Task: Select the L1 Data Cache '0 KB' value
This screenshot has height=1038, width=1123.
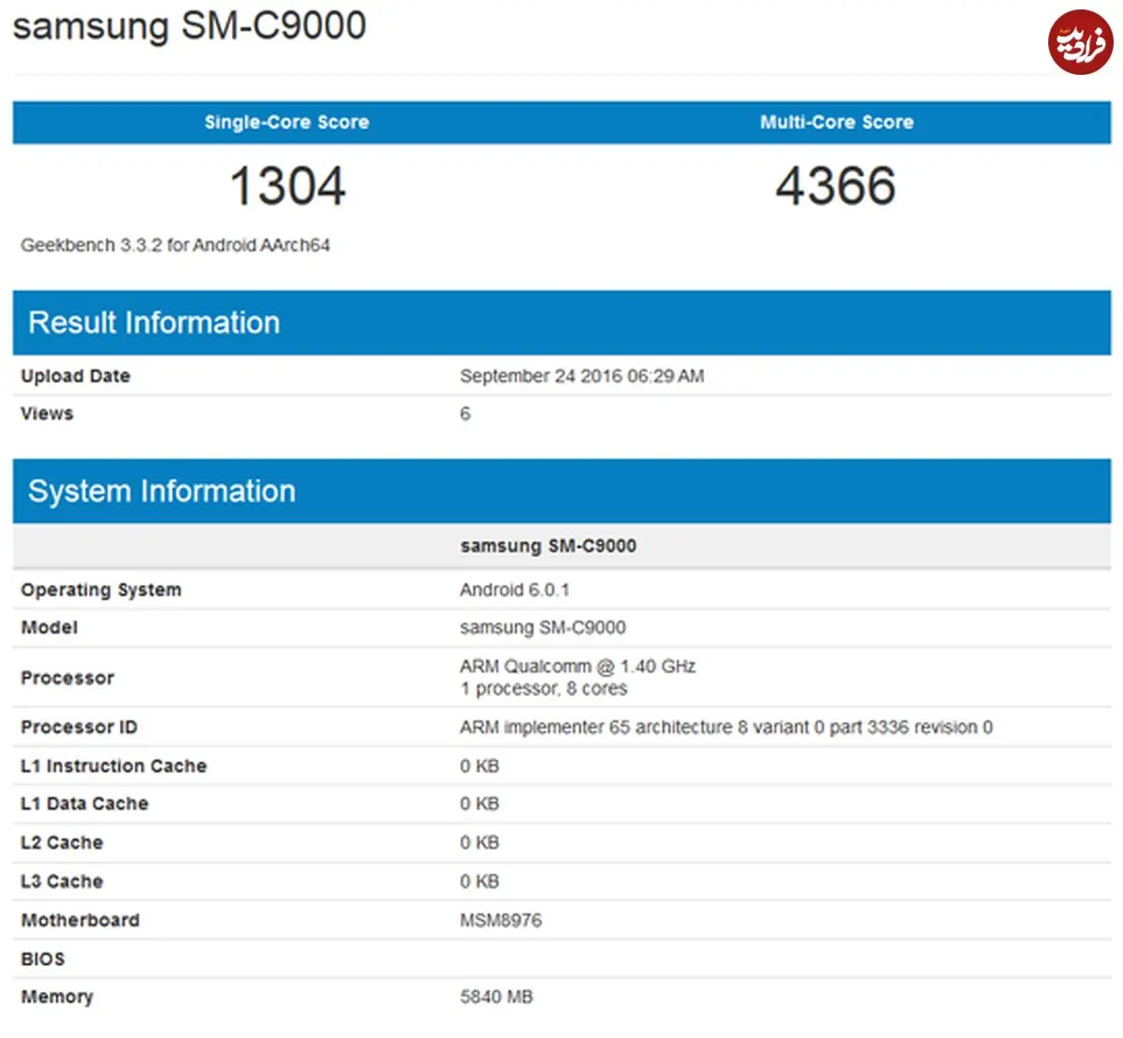Action: tap(479, 804)
